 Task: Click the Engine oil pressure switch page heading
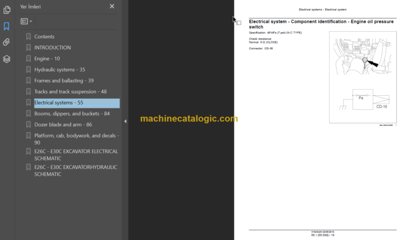click(321, 24)
